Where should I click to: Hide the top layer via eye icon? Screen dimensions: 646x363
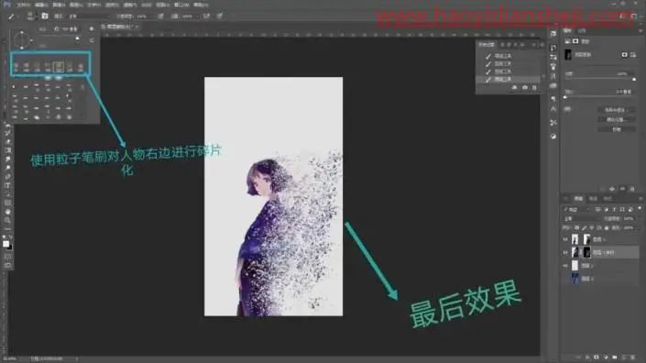click(x=565, y=239)
